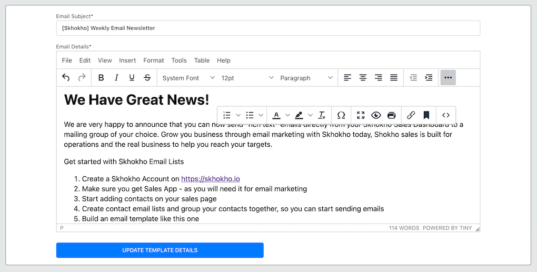
Task: Increase the indent
Action: (429, 78)
